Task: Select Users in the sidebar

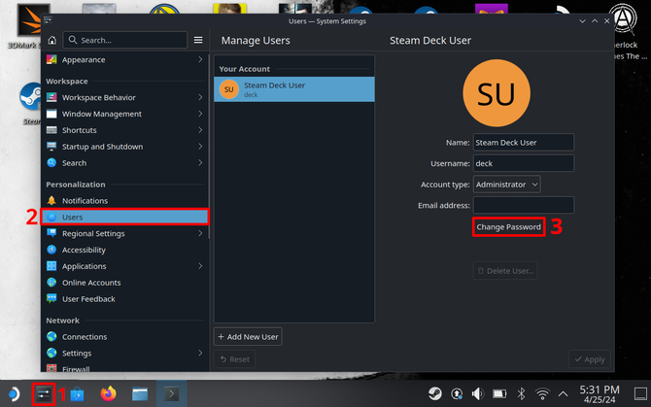Action: [x=125, y=217]
